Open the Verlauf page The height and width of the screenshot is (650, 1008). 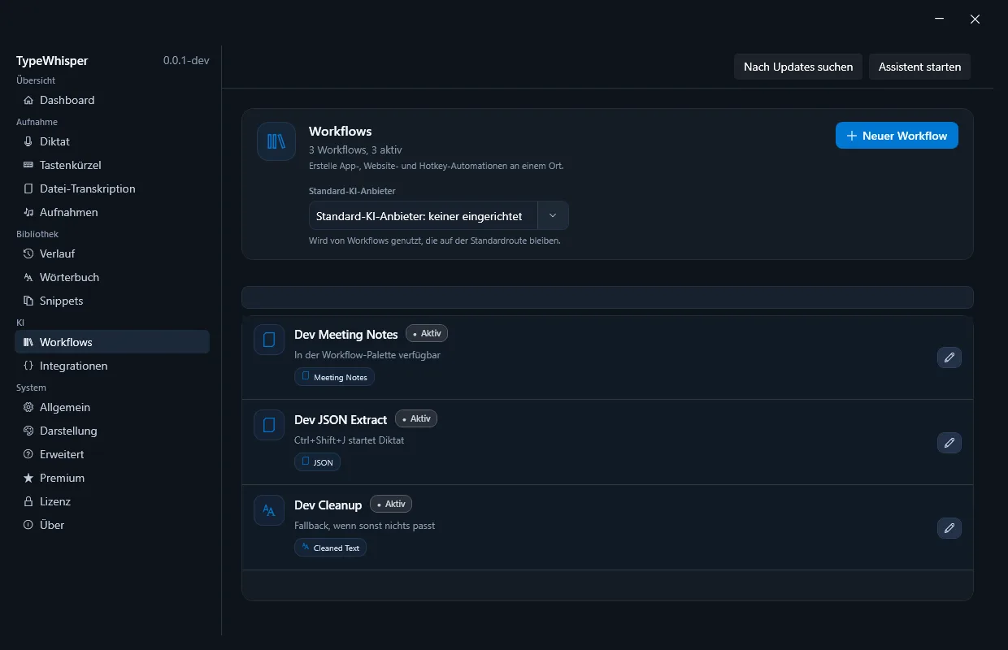(x=112, y=253)
